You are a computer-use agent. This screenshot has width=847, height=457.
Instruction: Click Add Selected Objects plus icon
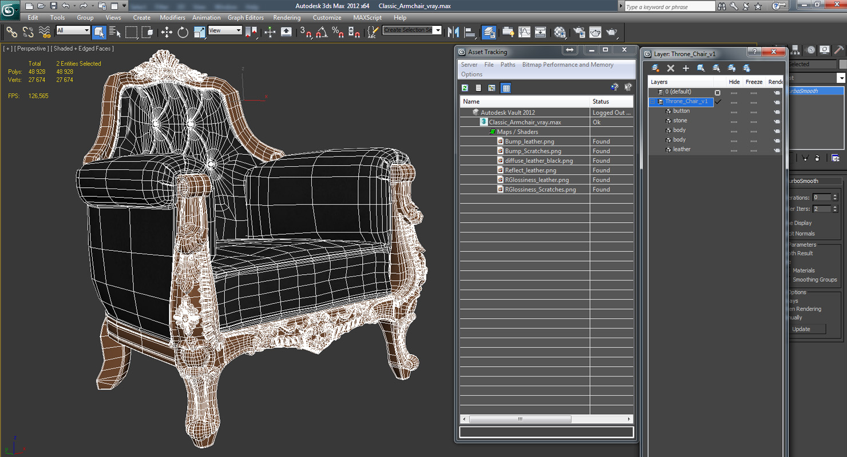pos(686,68)
